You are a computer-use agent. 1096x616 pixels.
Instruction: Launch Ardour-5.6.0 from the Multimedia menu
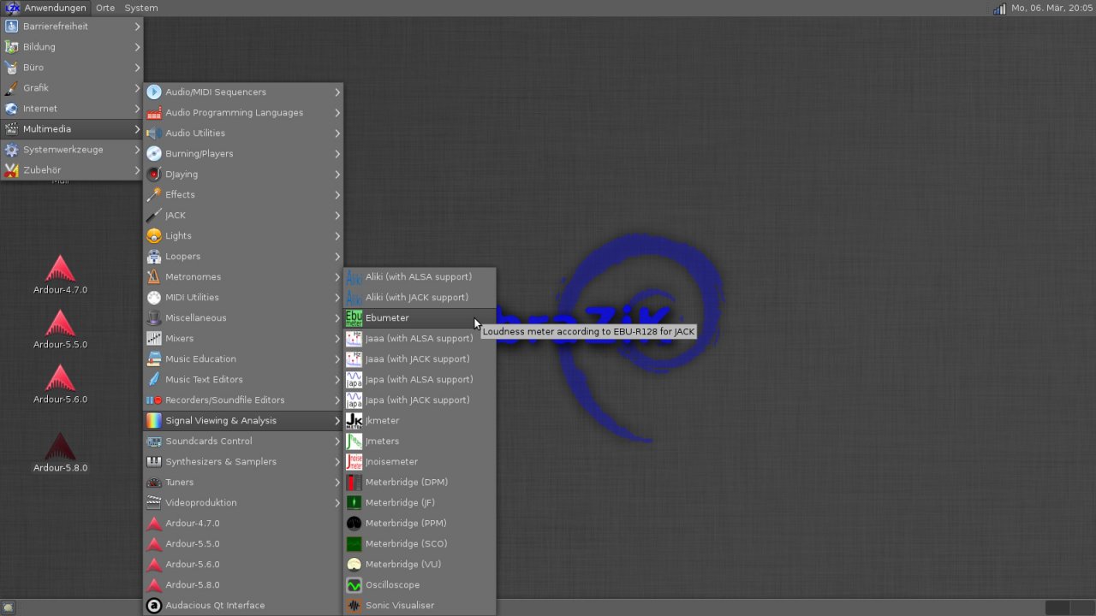point(243,565)
